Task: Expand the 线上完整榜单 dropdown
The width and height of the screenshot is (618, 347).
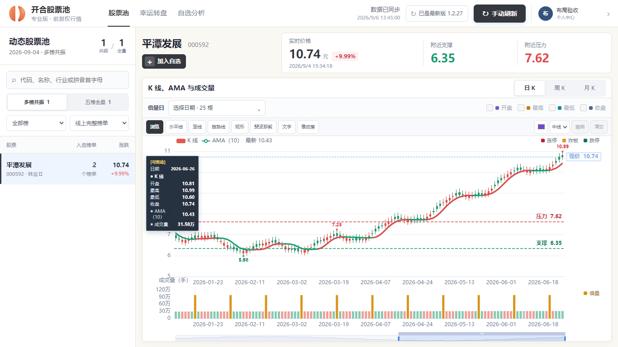Action: [99, 123]
